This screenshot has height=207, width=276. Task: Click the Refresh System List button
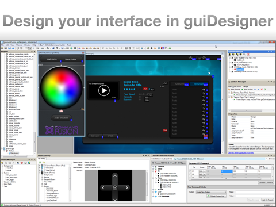pos(216,196)
